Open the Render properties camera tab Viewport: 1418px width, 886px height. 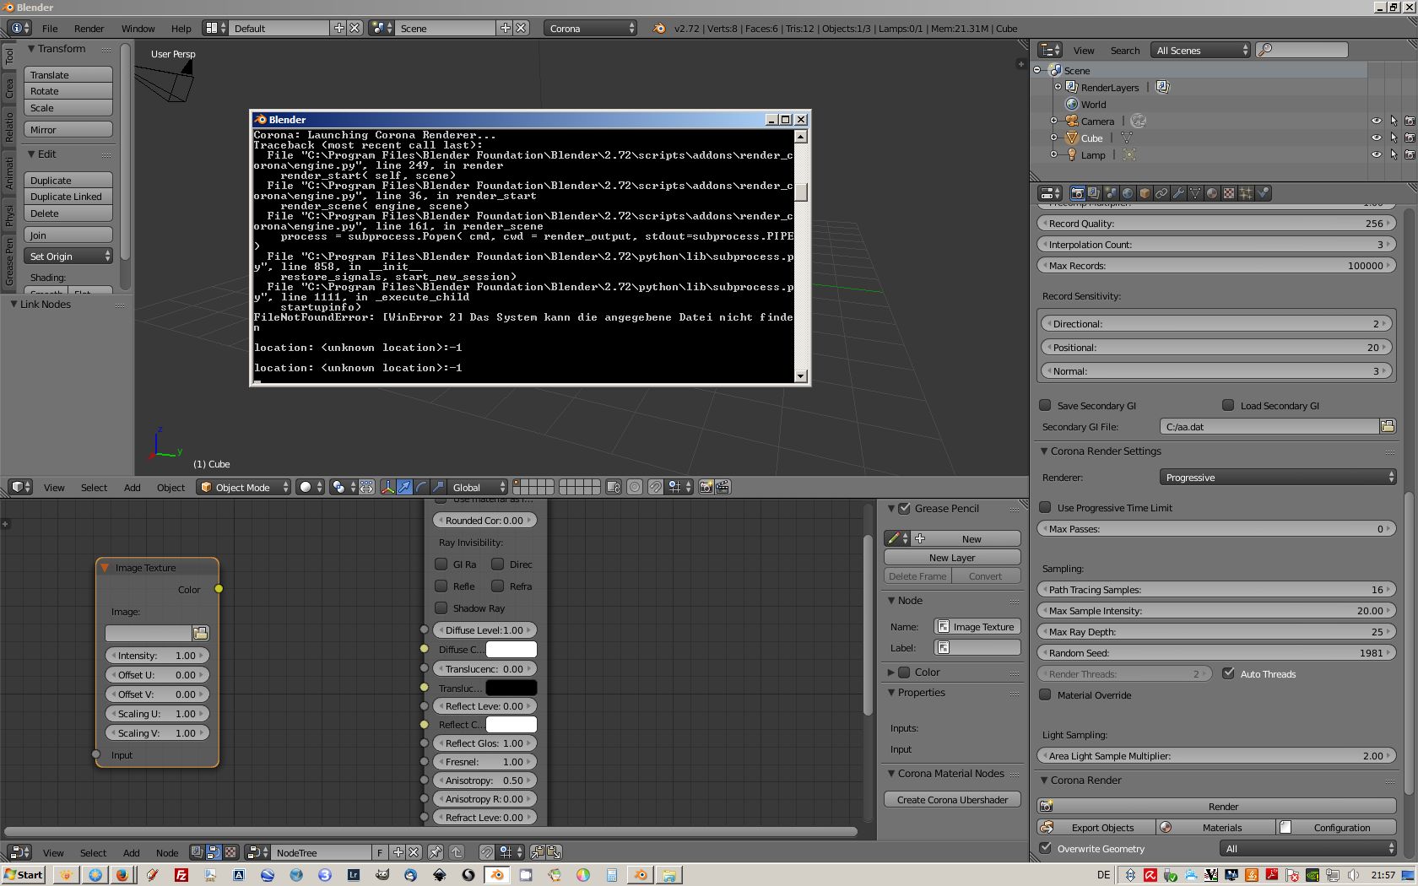(1077, 193)
